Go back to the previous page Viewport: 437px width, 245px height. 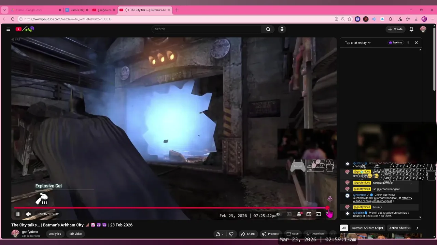click(4, 19)
